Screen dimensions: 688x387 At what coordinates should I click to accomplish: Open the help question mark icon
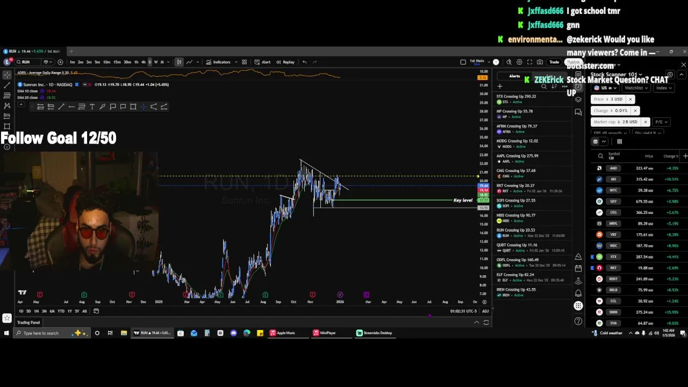coord(578,321)
